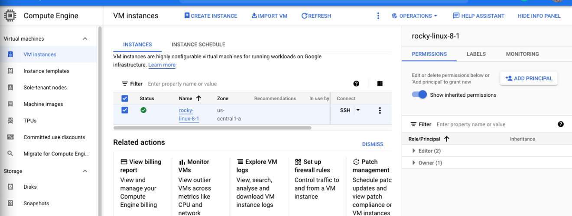Open the toolbar three-dot more menu
572x216 pixels.
coord(378,16)
